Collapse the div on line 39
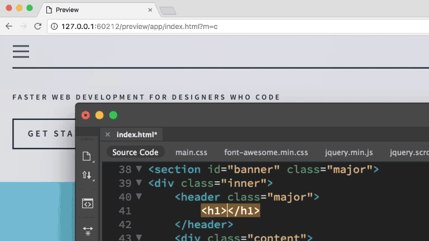 [139, 183]
